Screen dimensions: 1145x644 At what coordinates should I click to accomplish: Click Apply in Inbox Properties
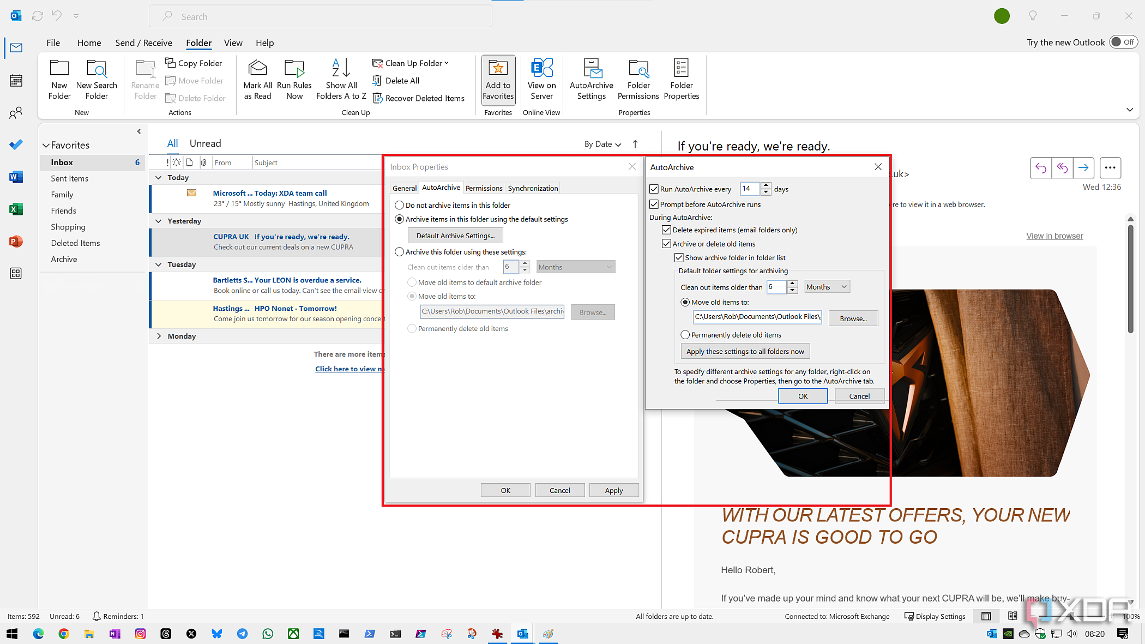click(613, 490)
